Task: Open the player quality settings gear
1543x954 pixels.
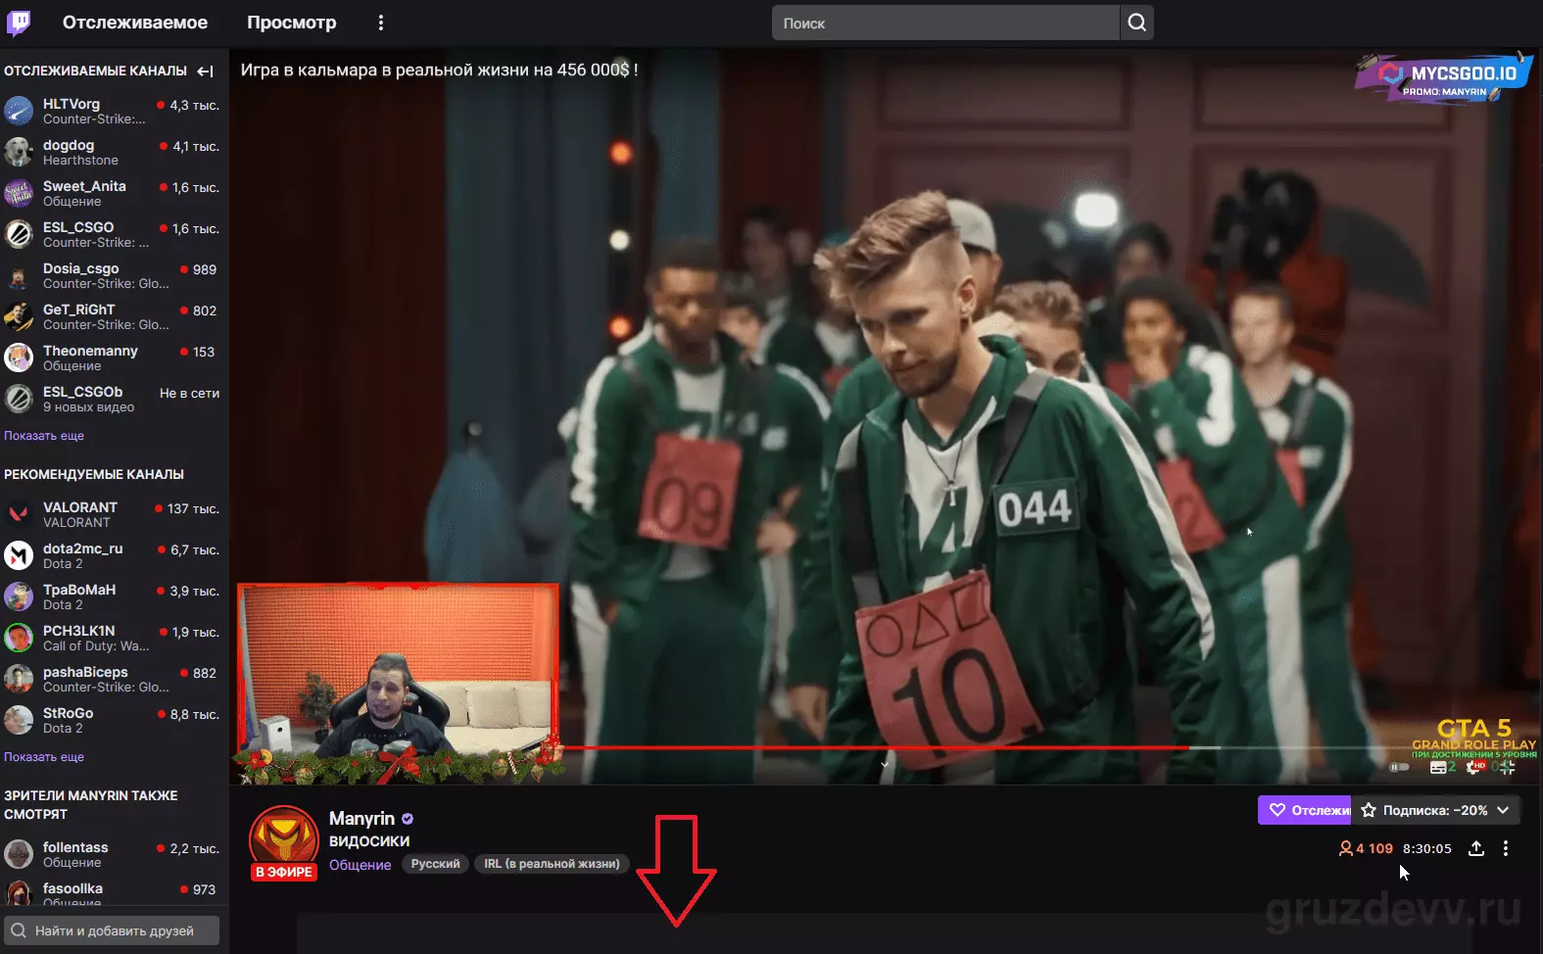Action: [1476, 767]
